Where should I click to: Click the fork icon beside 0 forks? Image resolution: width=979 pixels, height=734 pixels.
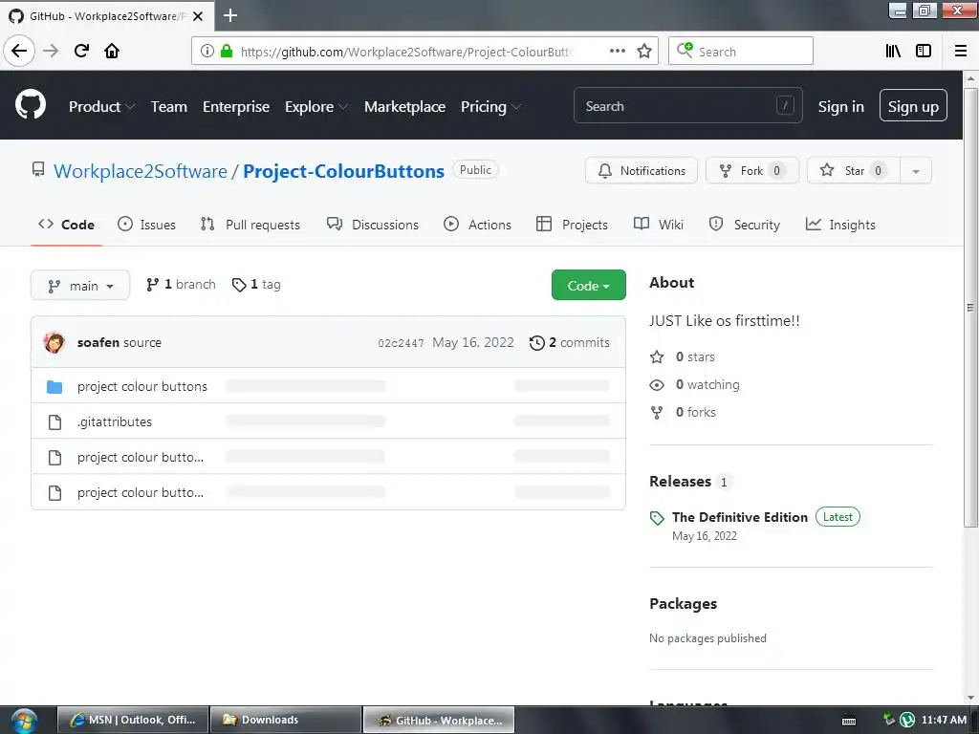657,413
